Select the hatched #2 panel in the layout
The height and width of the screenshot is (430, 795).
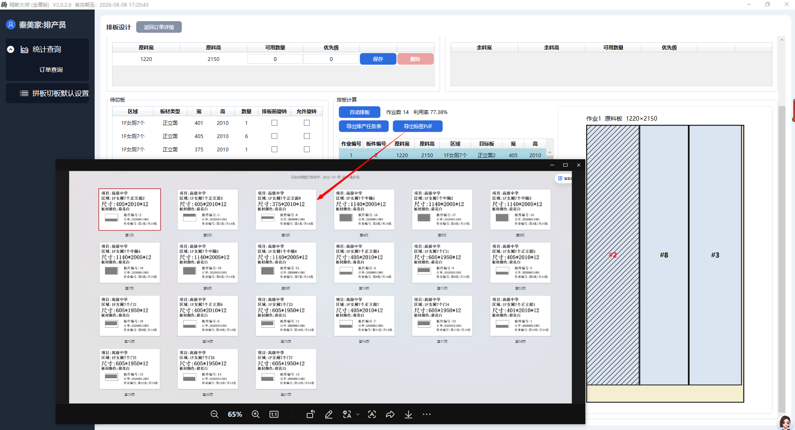click(613, 255)
